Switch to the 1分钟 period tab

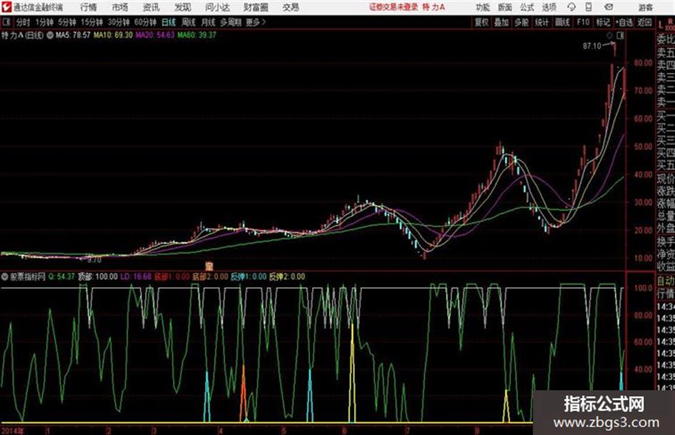(44, 22)
